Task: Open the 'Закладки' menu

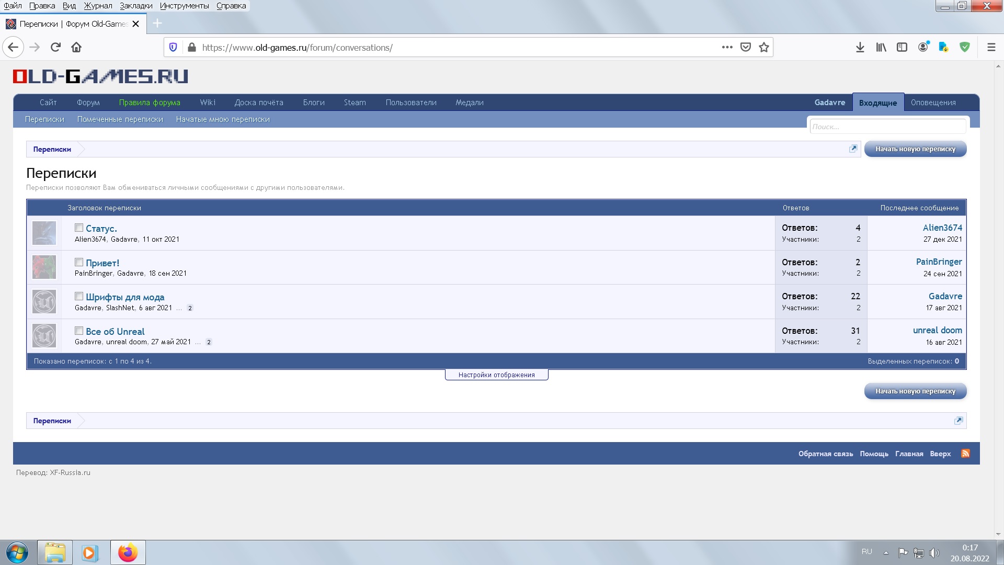Action: coord(136,6)
